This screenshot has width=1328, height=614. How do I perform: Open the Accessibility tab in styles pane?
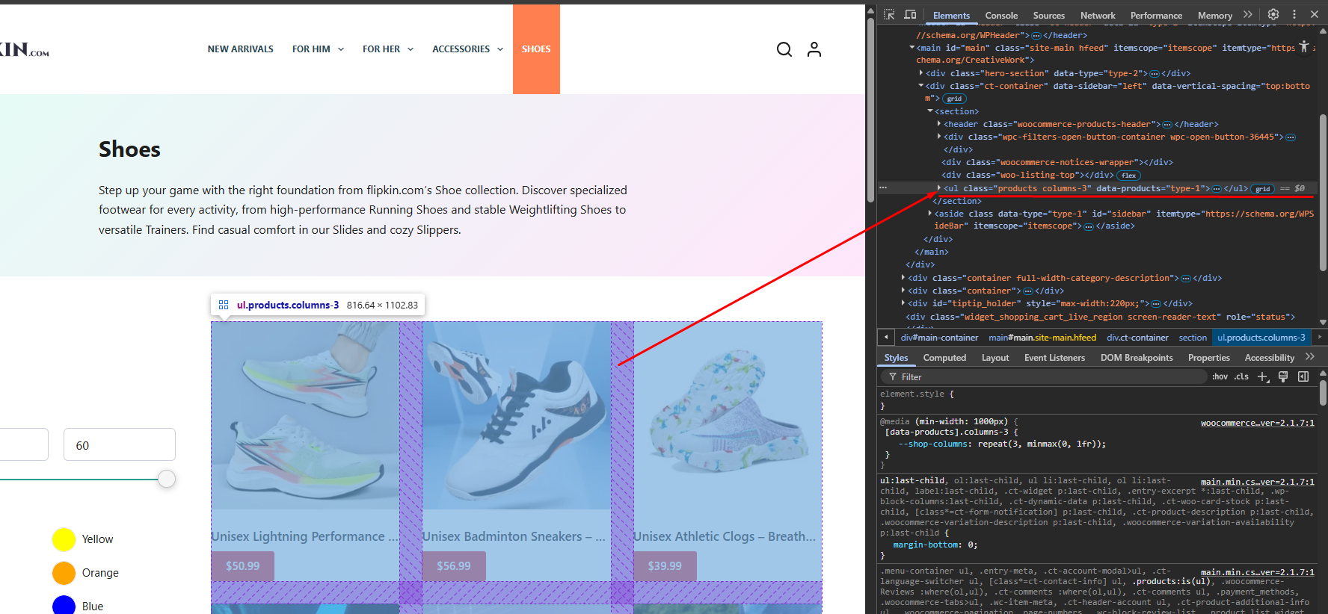(x=1270, y=358)
